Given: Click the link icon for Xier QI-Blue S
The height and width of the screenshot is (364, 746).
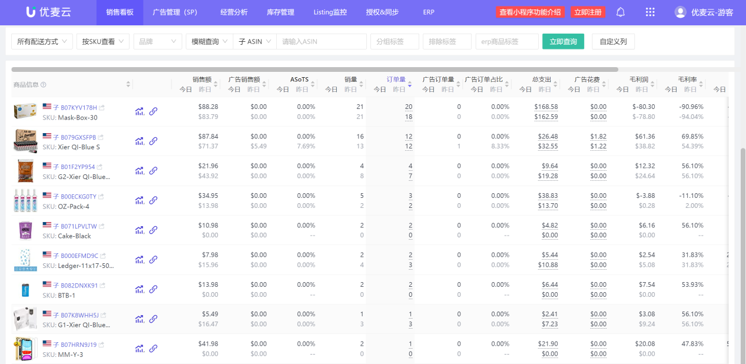Looking at the screenshot, I should click(x=153, y=141).
